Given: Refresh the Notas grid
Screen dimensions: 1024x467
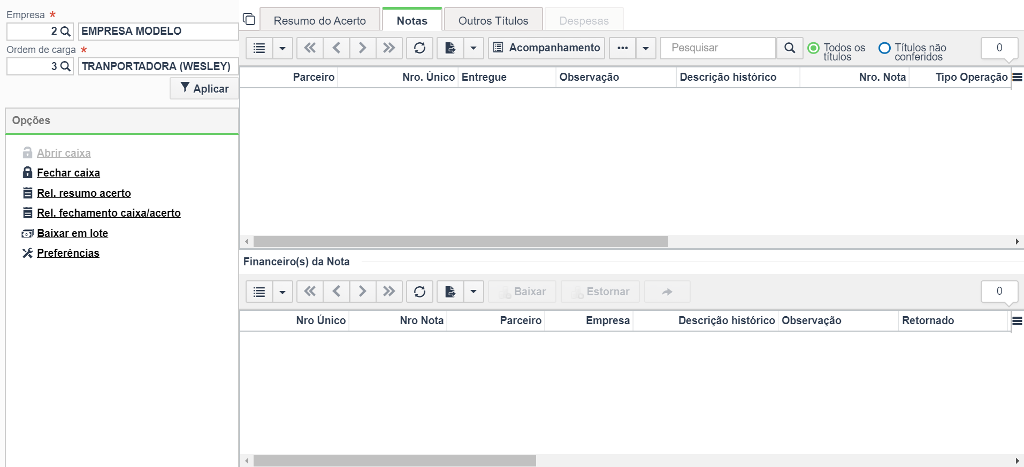Looking at the screenshot, I should pos(420,48).
